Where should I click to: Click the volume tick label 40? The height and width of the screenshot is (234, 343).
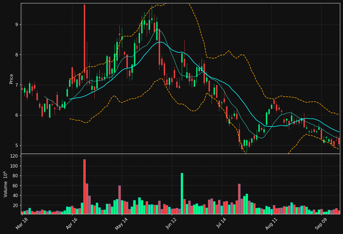tap(15, 196)
